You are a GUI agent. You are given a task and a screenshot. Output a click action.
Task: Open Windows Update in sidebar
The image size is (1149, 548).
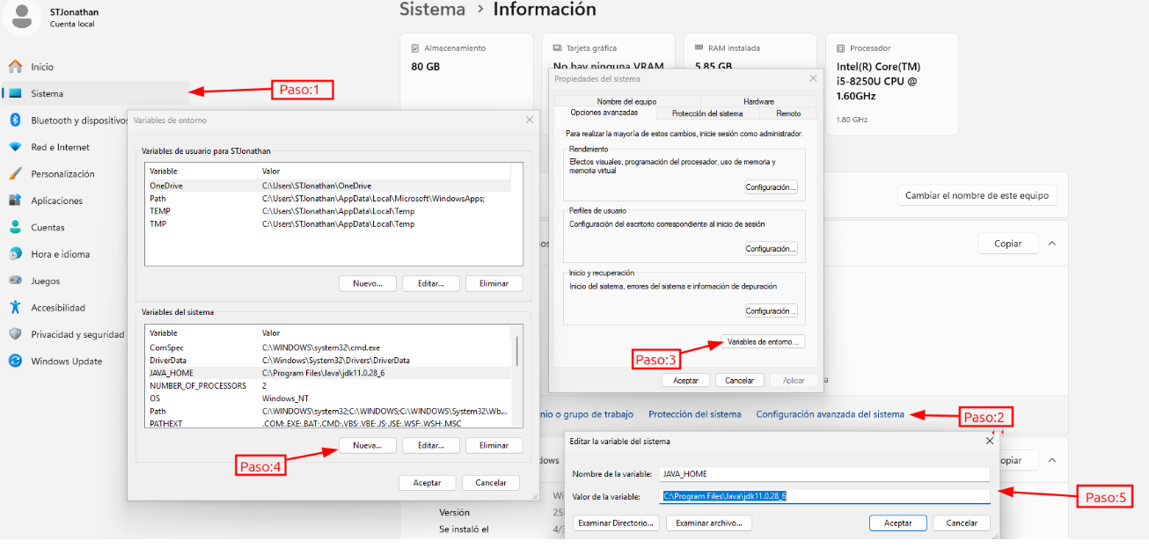coord(66,362)
